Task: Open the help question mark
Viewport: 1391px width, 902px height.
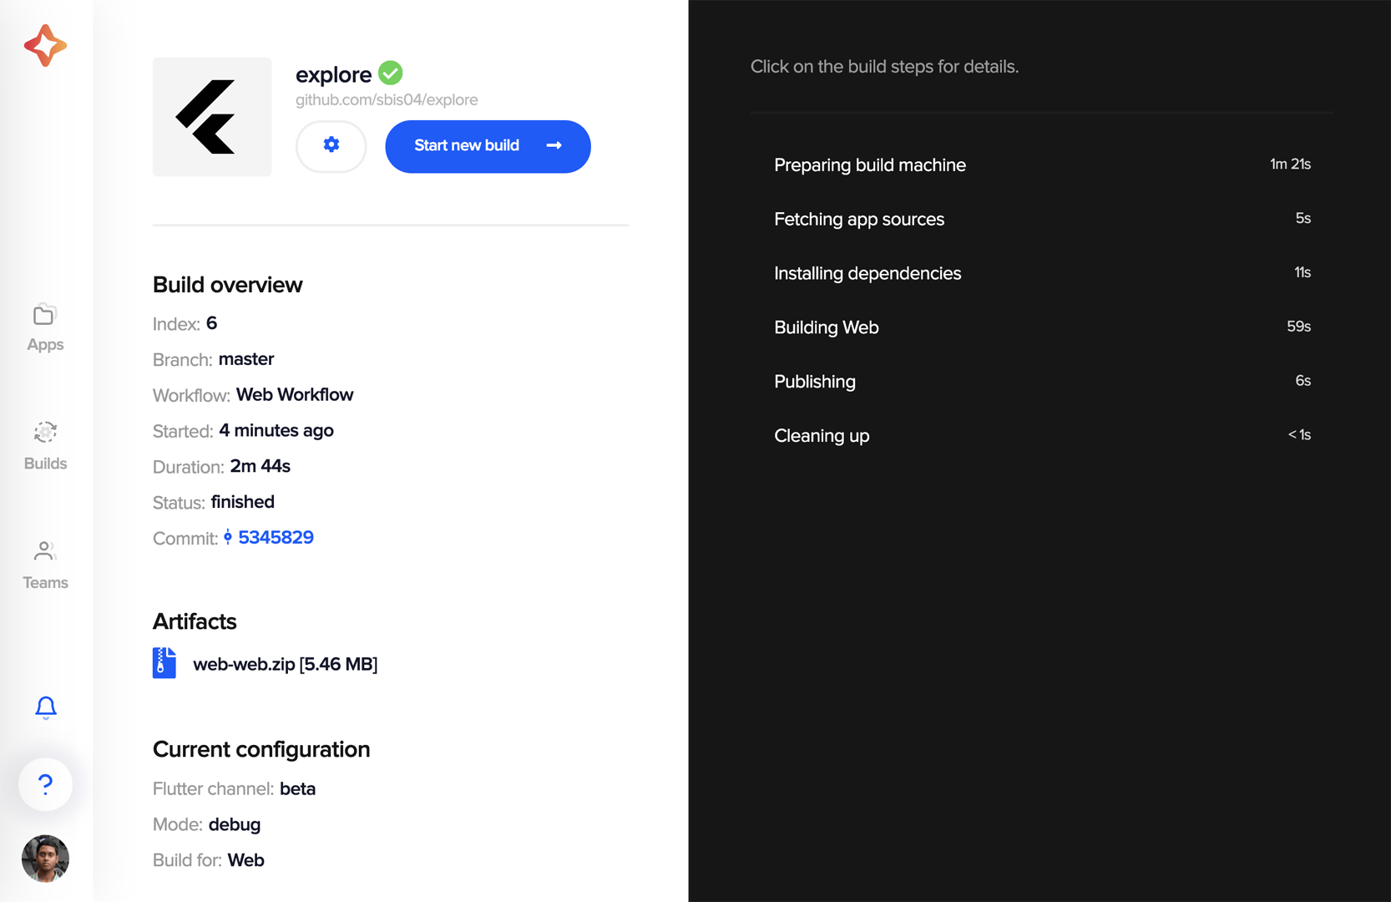Action: point(46,784)
